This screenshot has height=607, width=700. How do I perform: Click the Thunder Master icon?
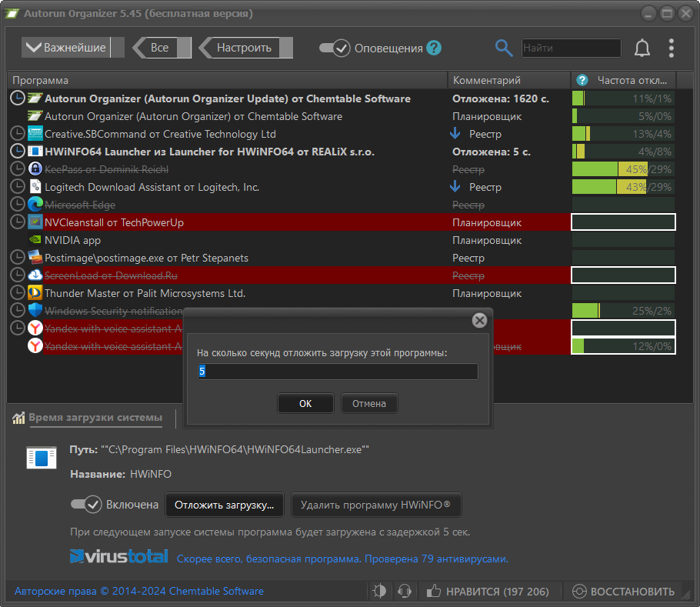click(x=35, y=293)
